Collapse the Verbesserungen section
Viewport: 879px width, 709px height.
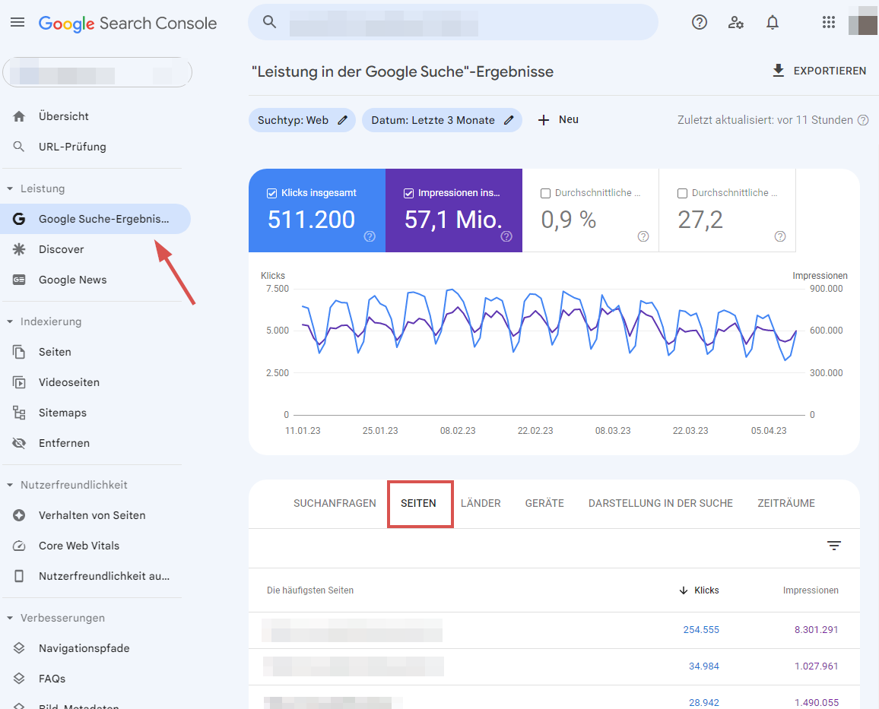pos(10,618)
